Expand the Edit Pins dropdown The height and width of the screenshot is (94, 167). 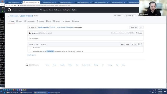point(118,16)
